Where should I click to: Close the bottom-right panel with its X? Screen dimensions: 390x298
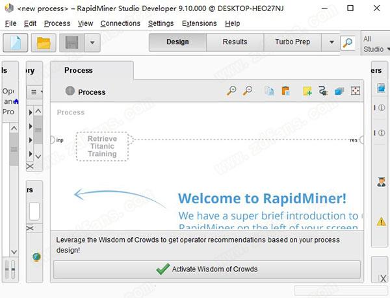pyautogui.click(x=383, y=279)
